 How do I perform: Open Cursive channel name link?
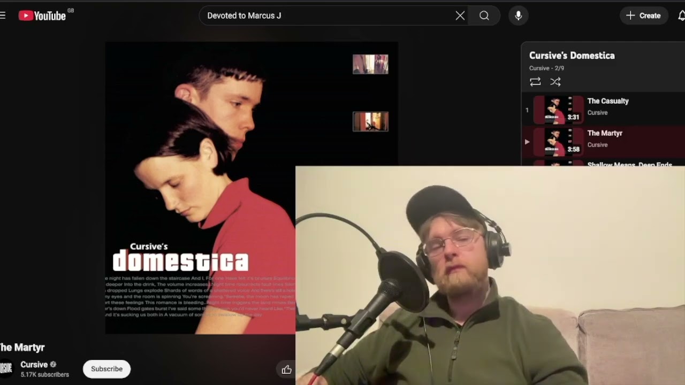point(34,365)
